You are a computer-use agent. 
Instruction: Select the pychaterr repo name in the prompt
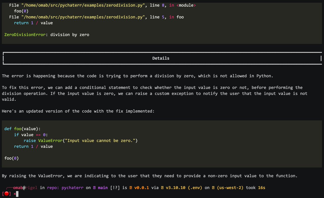(x=72, y=187)
